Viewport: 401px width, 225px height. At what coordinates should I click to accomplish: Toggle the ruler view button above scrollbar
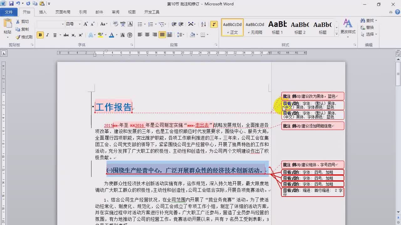tap(398, 54)
